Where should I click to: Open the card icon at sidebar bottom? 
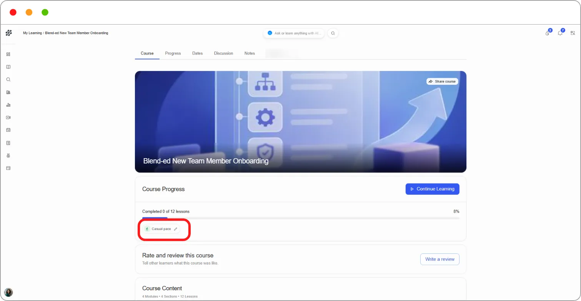pyautogui.click(x=8, y=168)
